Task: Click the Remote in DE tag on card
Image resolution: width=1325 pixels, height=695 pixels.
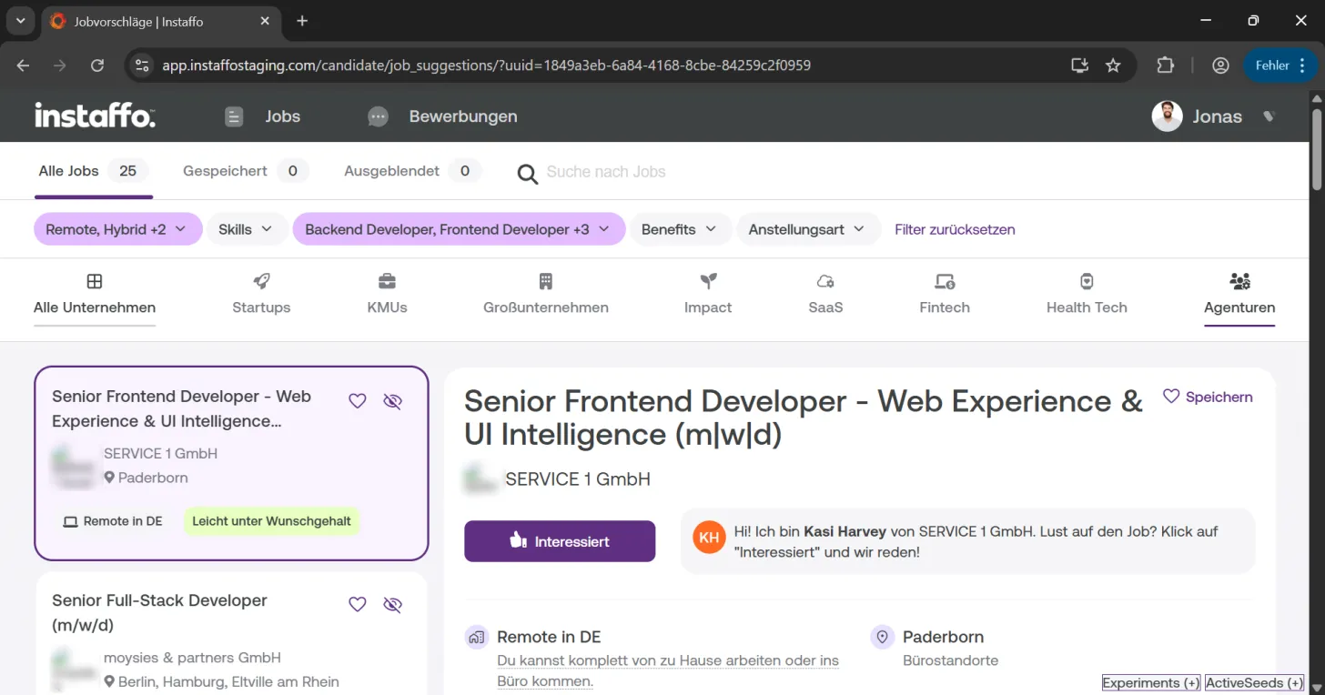Action: (x=113, y=521)
